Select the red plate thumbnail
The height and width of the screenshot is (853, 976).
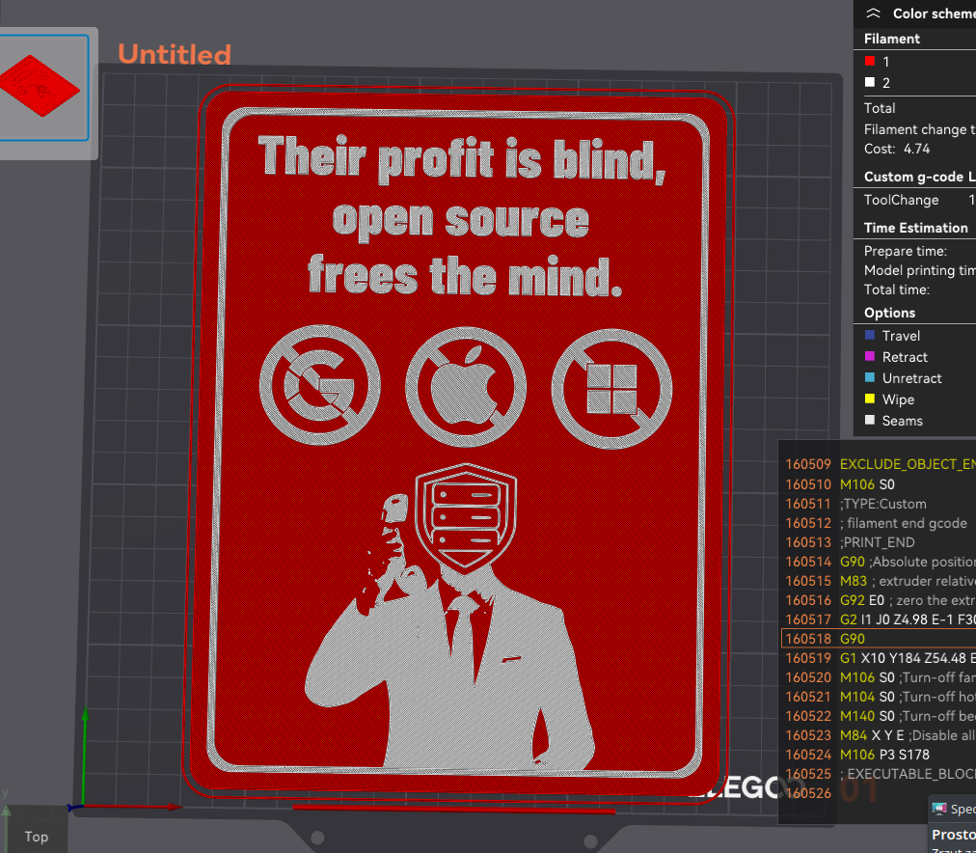point(42,87)
